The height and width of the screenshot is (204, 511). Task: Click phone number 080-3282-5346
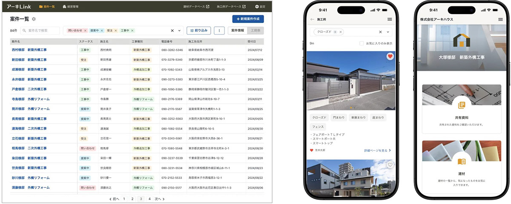[172, 50]
